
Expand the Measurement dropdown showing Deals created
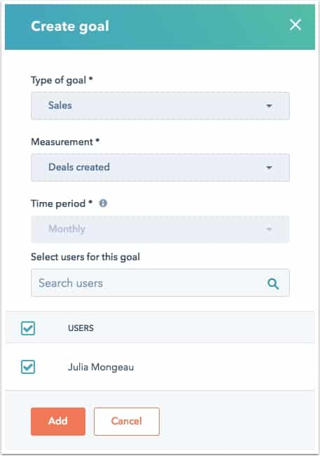pos(160,168)
